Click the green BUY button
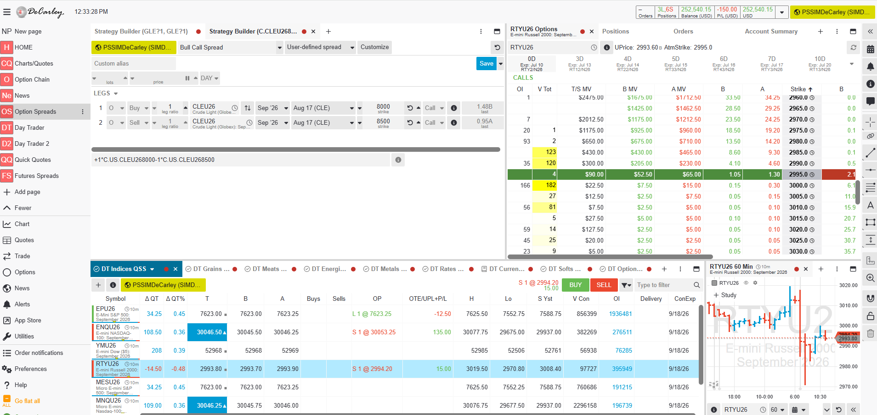The width and height of the screenshot is (877, 415). pyautogui.click(x=576, y=285)
